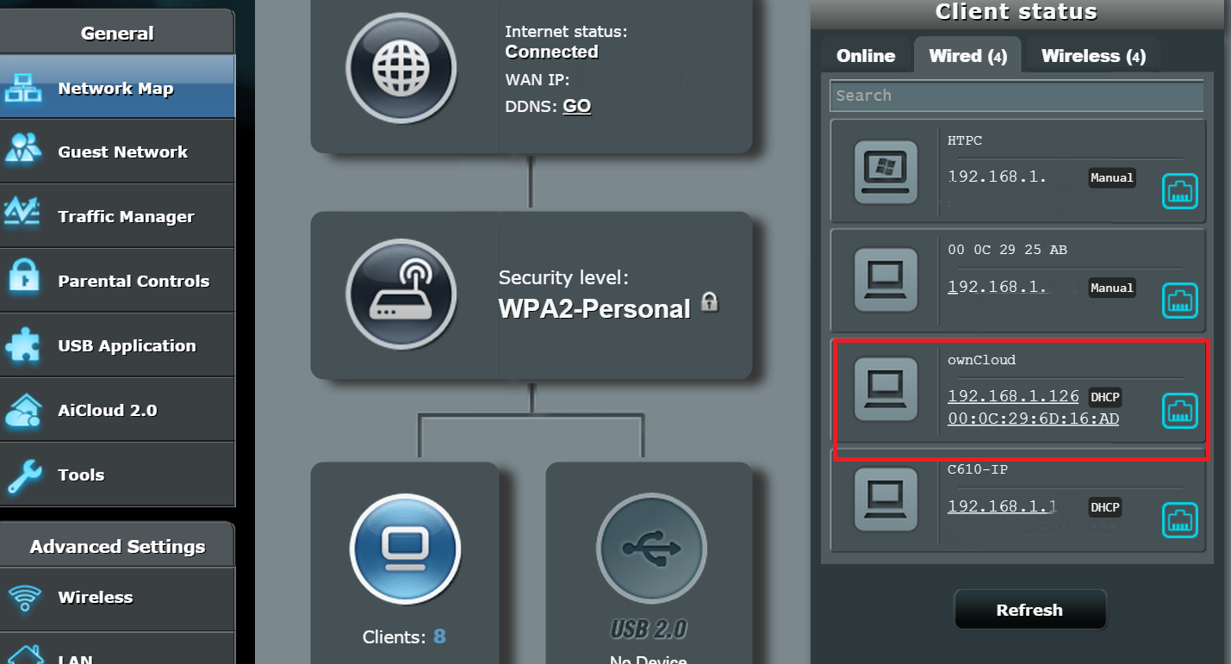Select the Clients computer icon
This screenshot has height=664, width=1231.
pos(405,548)
